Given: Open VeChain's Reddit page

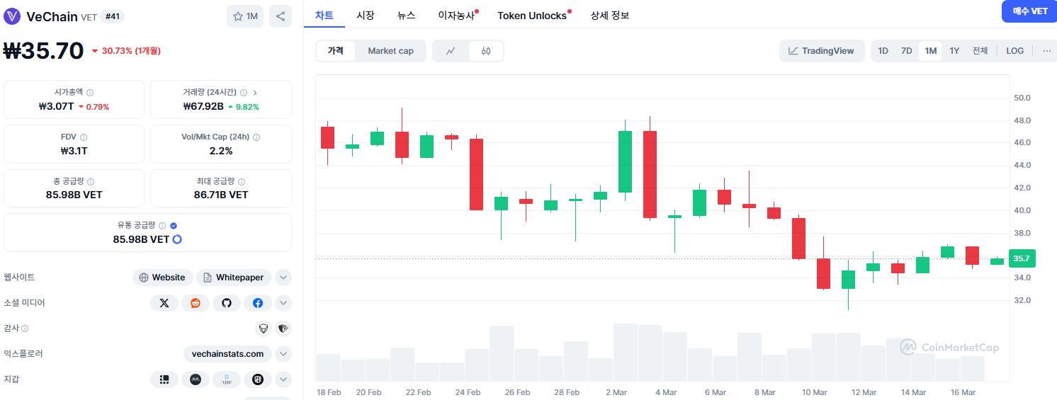Looking at the screenshot, I should pos(196,303).
